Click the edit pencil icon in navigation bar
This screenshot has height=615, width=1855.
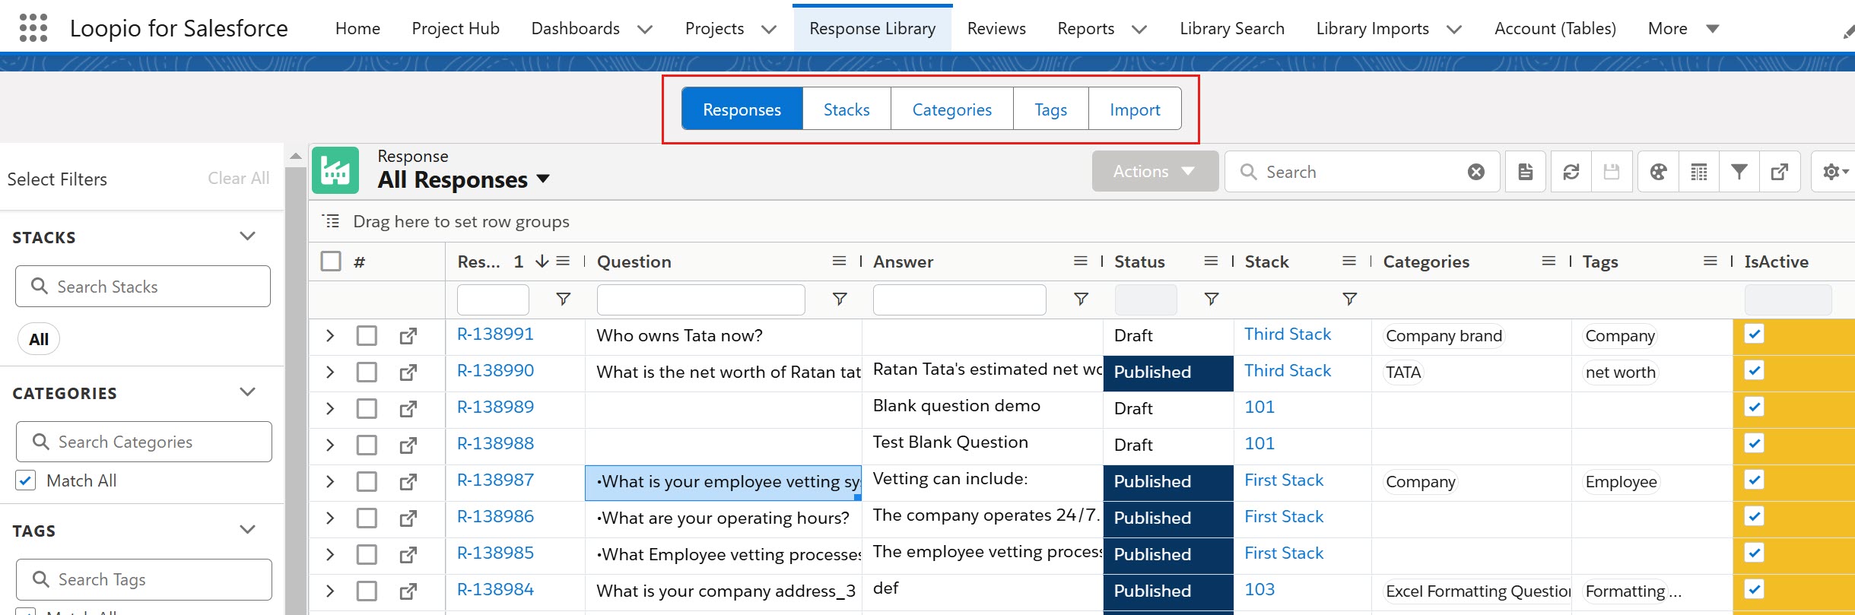pos(1848,32)
